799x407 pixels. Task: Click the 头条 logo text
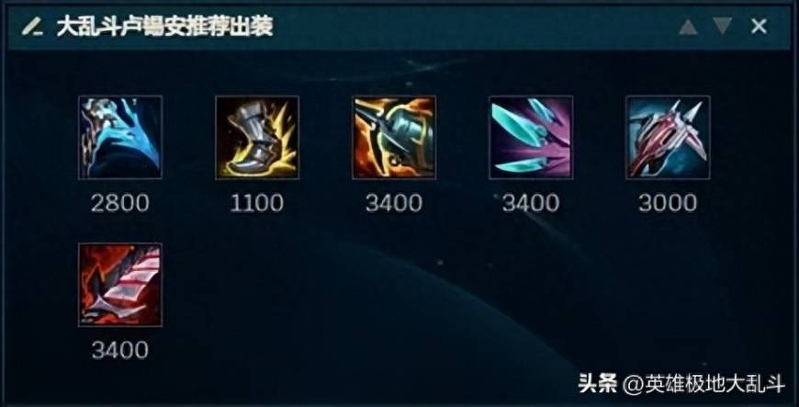pyautogui.click(x=598, y=383)
